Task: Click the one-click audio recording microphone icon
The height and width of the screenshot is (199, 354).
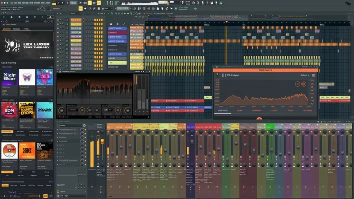Action: (x=203, y=3)
